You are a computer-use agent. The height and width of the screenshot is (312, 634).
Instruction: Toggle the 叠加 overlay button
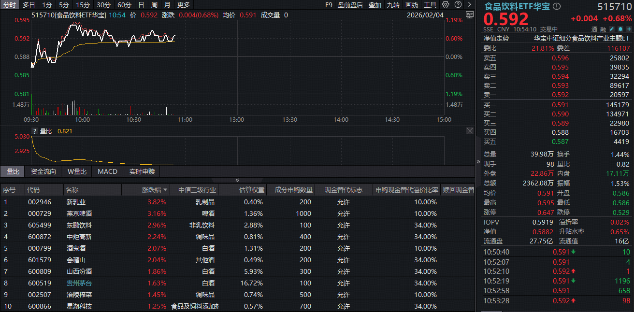click(x=375, y=5)
